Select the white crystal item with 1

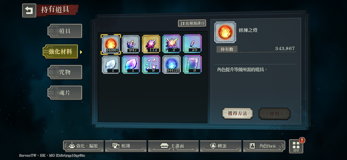click(111, 64)
